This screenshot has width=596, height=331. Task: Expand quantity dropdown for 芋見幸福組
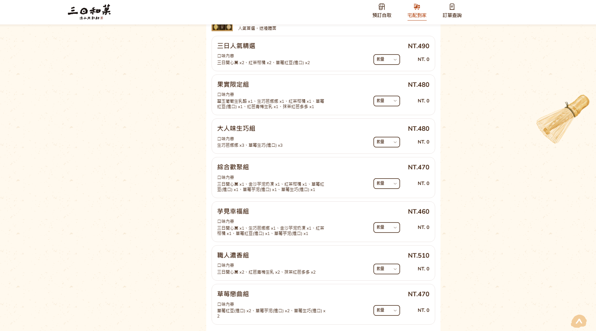coord(387,228)
